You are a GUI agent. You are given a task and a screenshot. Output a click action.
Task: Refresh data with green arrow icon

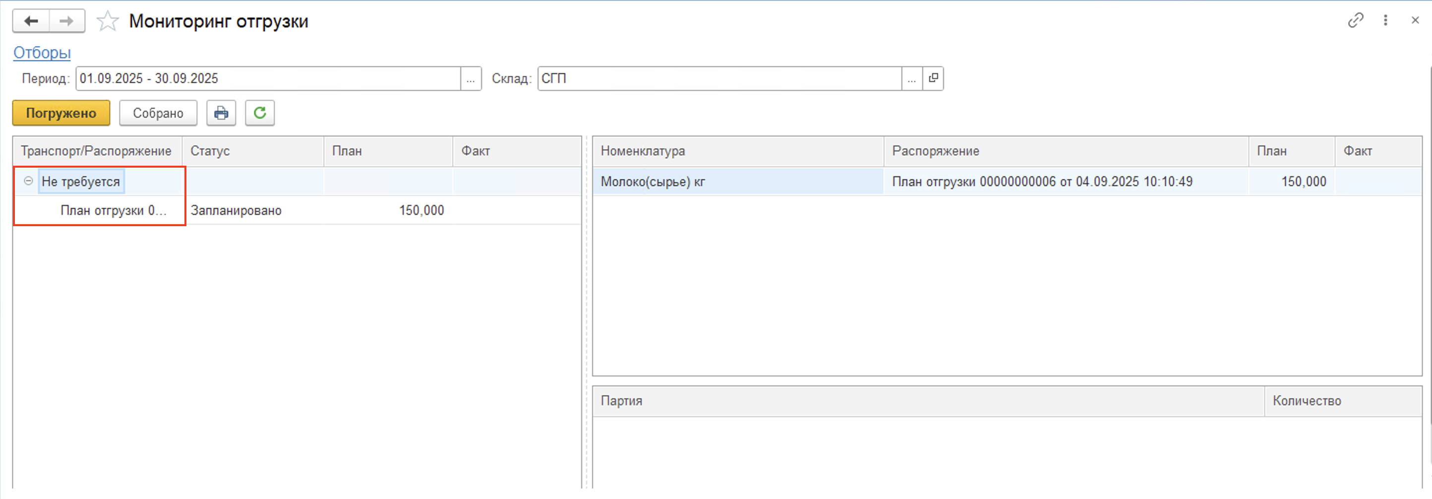point(260,113)
